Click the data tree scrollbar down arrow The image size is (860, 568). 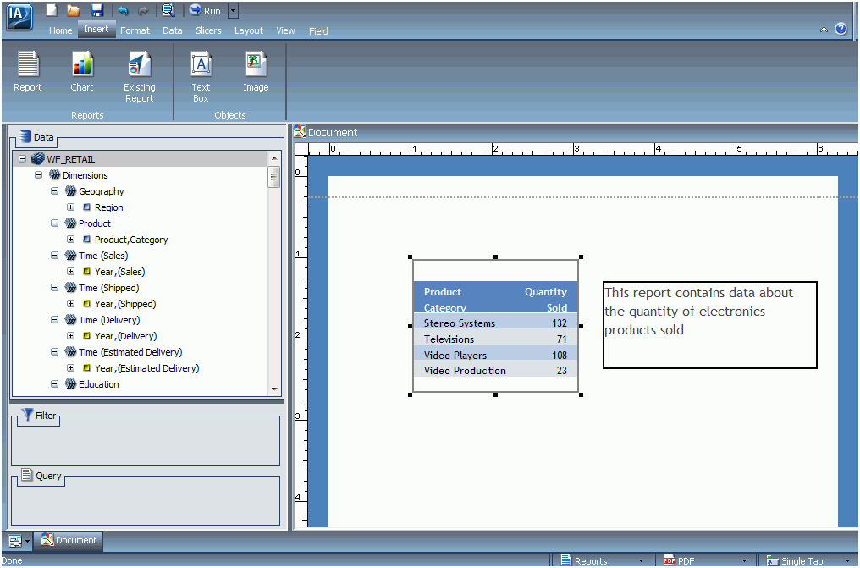(x=274, y=389)
